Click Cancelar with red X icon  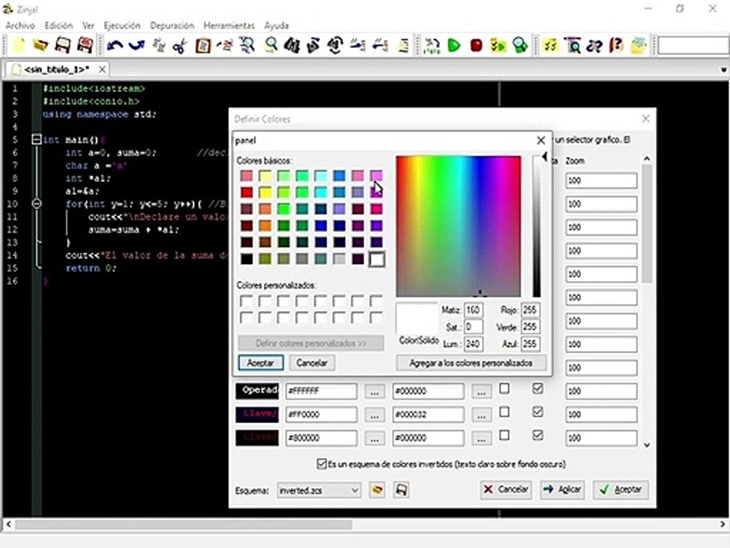click(506, 489)
